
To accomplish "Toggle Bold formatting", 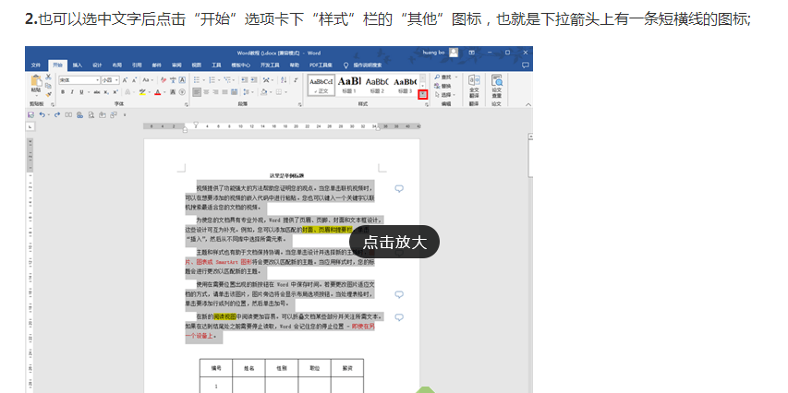I will click(x=63, y=92).
